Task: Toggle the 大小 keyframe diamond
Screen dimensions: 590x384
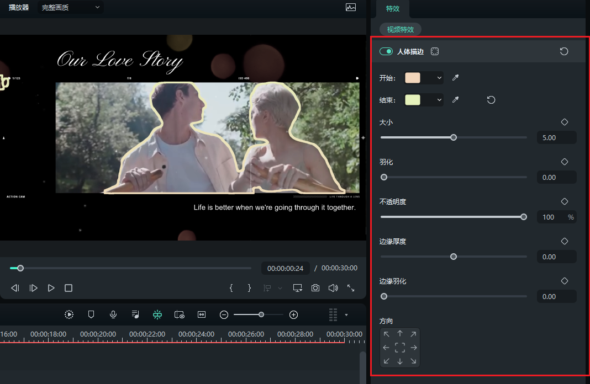Action: pyautogui.click(x=564, y=122)
